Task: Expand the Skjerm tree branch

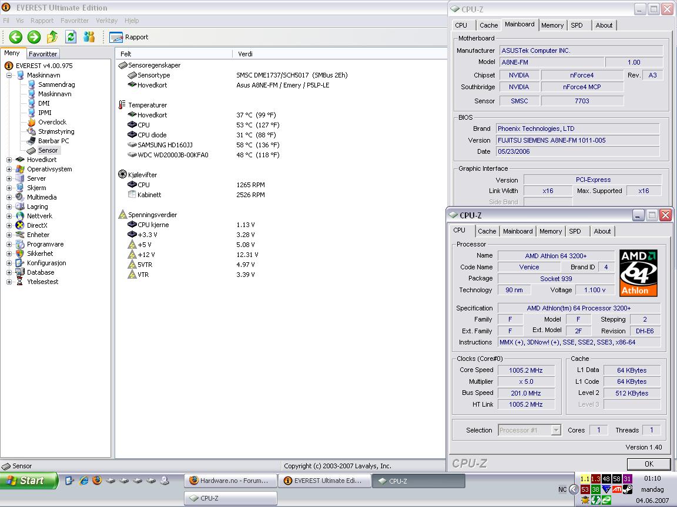Action: click(x=9, y=188)
